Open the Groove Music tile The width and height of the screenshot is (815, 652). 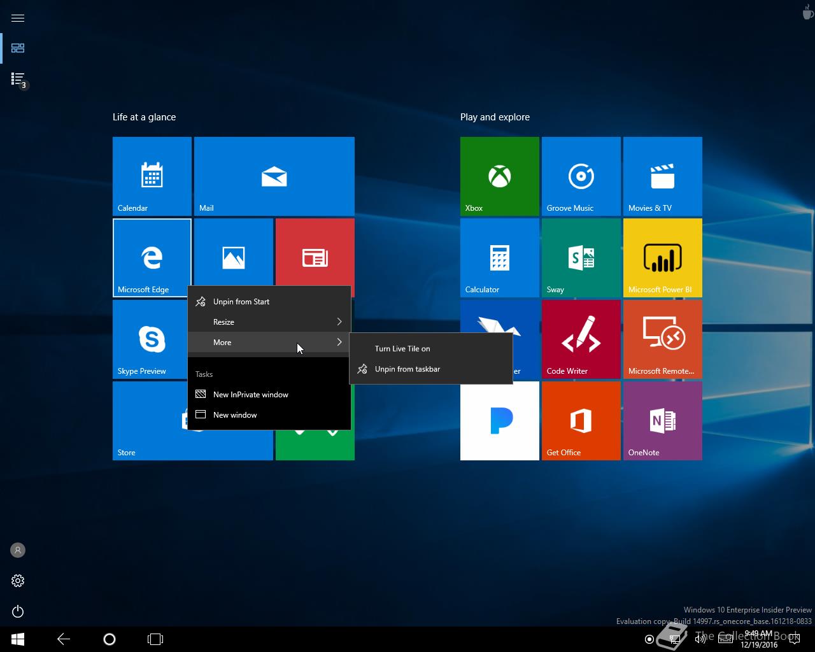tap(581, 176)
